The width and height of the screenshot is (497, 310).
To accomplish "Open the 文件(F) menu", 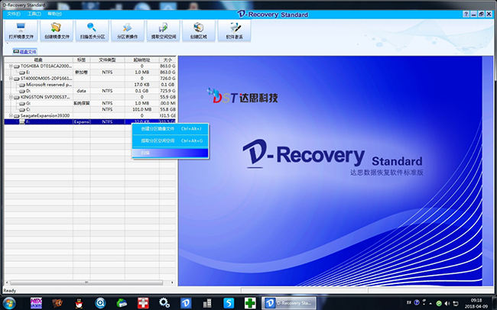I will pos(14,14).
